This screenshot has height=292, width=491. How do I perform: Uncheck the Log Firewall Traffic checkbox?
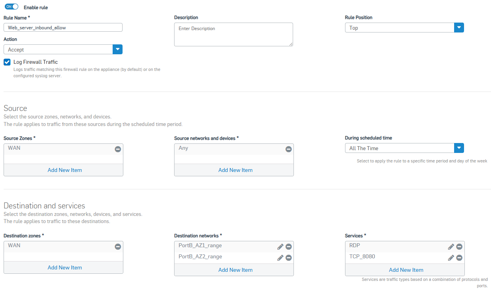7,62
